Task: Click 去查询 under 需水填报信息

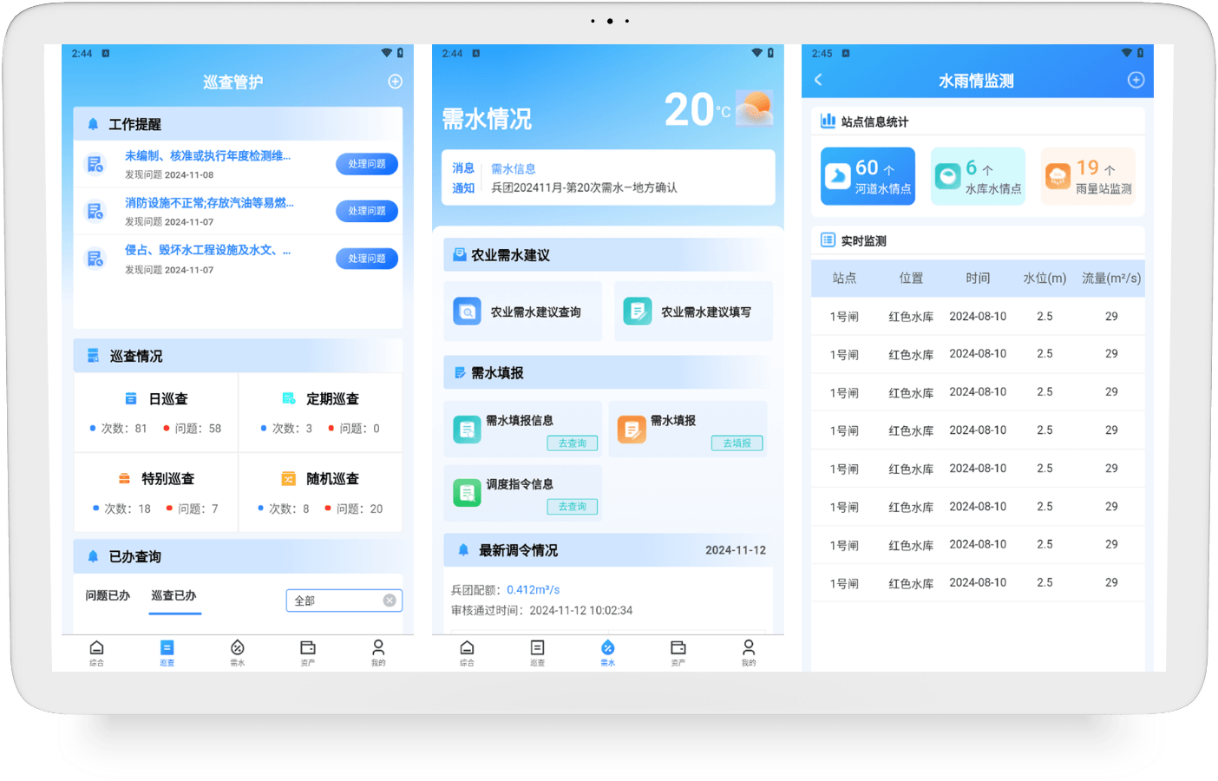Action: tap(573, 443)
